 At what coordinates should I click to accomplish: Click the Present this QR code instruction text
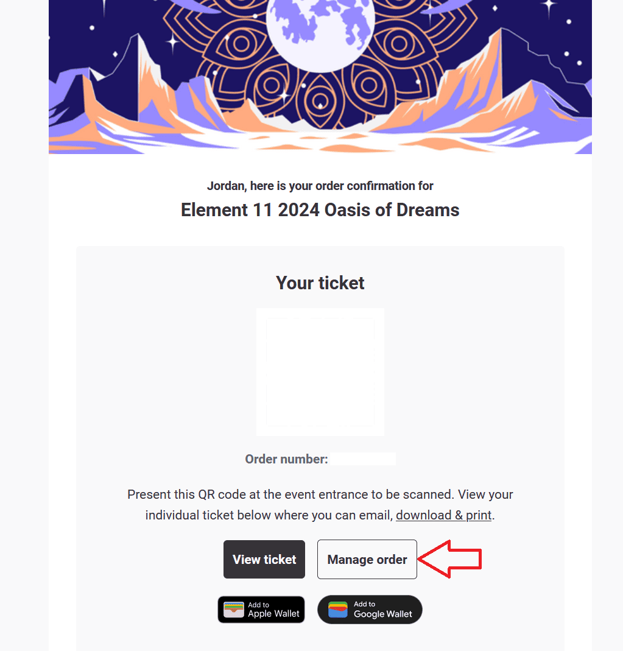pyautogui.click(x=320, y=494)
